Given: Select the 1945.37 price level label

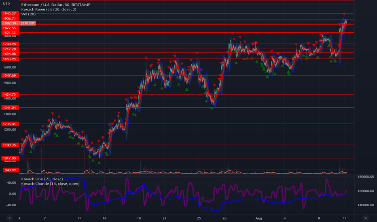Looking at the screenshot, I should point(10,13).
